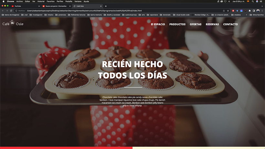Open the Editar menu

[x=27, y=1]
